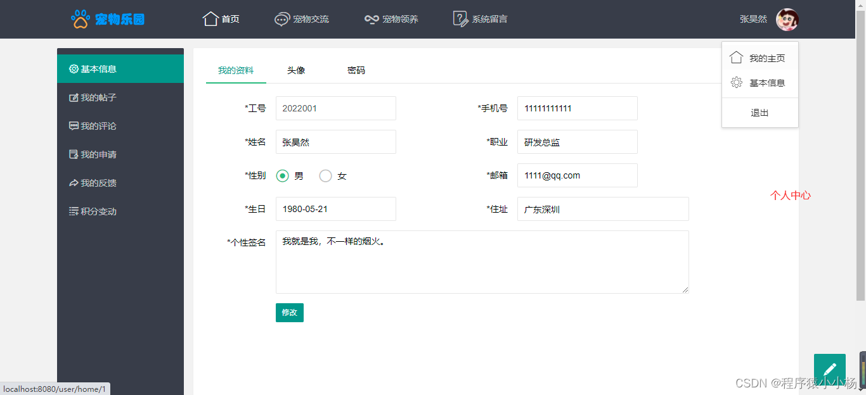Click the user avatar picture

787,20
